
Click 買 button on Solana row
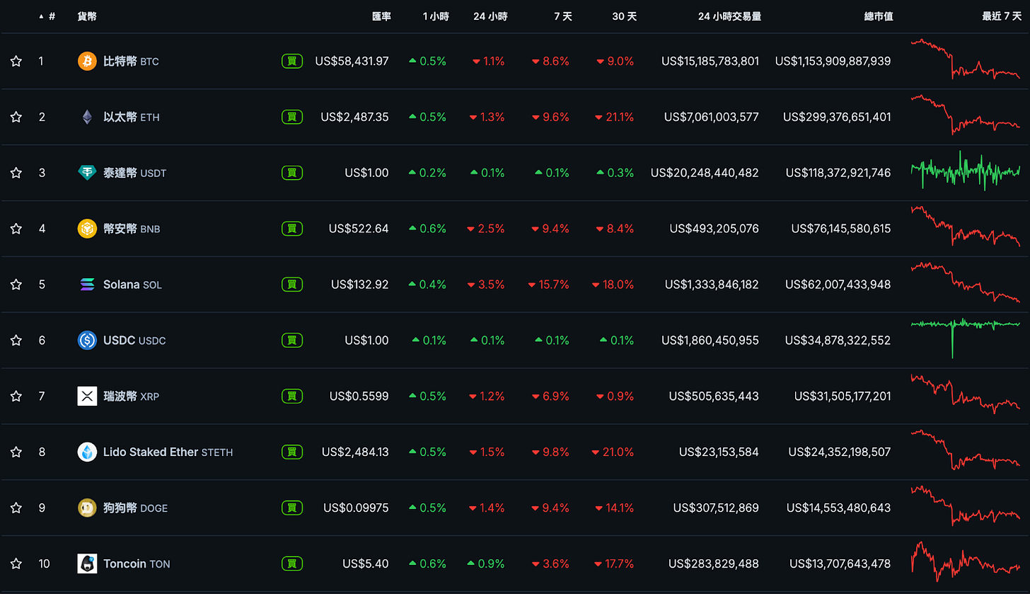[x=292, y=285]
